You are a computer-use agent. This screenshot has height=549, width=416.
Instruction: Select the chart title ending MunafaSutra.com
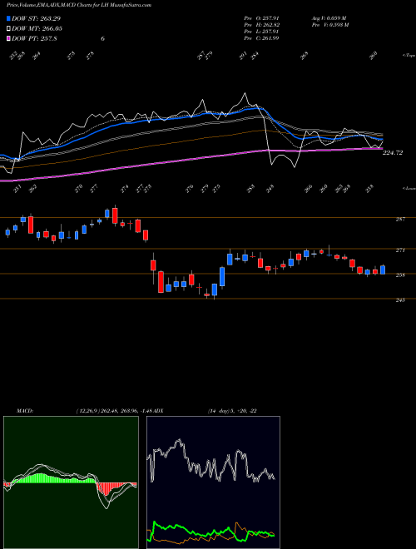[x=79, y=5]
